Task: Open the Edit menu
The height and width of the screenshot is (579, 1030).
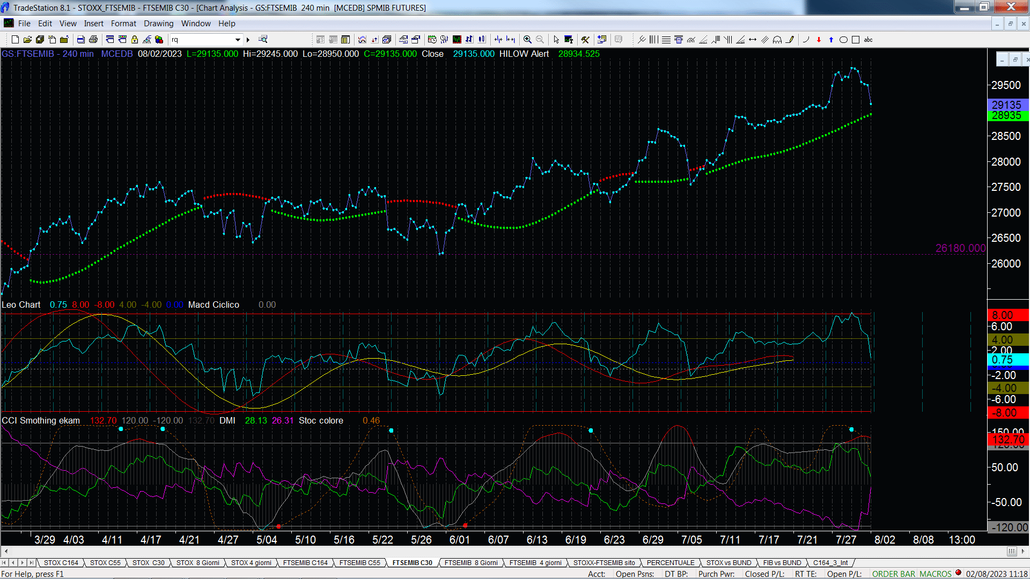Action: click(x=45, y=24)
